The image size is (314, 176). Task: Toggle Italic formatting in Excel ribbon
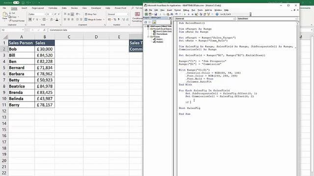pyautogui.click(x=34, y=20)
